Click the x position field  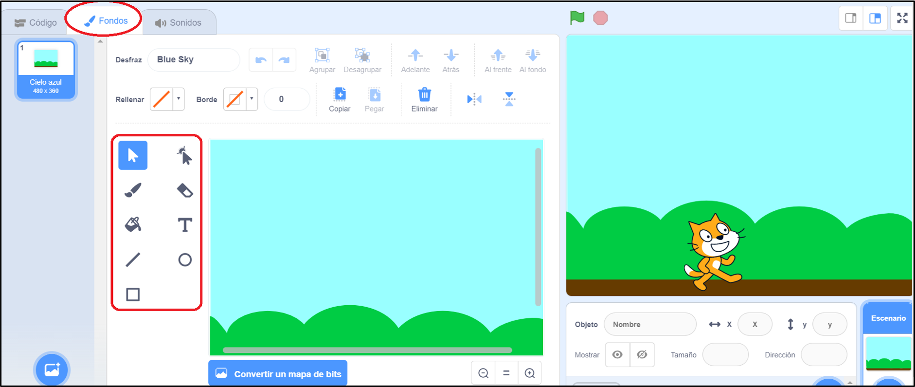754,324
